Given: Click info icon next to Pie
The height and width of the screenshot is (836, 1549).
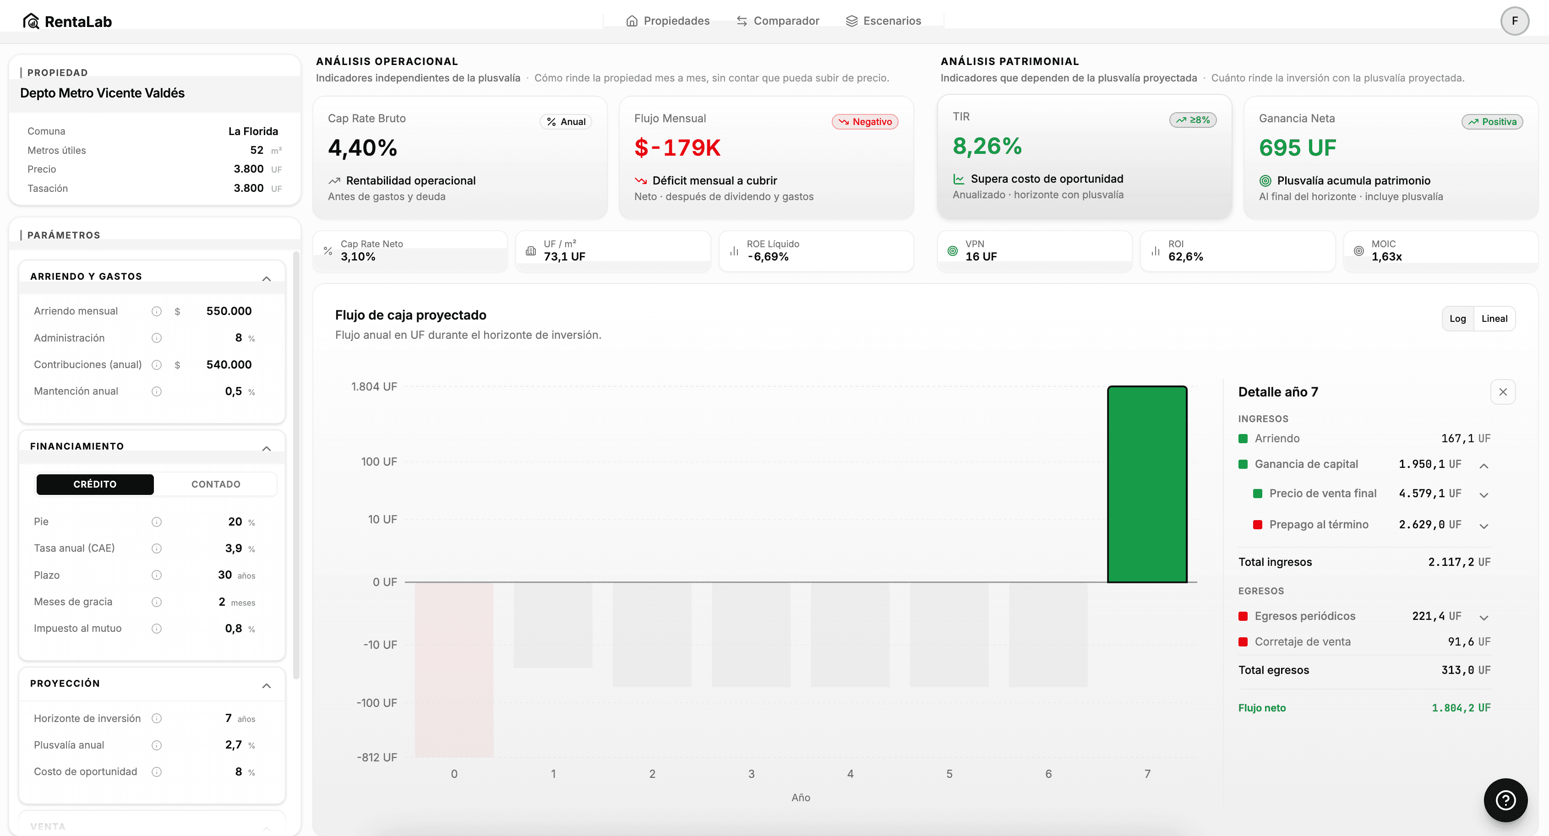Looking at the screenshot, I should pos(156,521).
